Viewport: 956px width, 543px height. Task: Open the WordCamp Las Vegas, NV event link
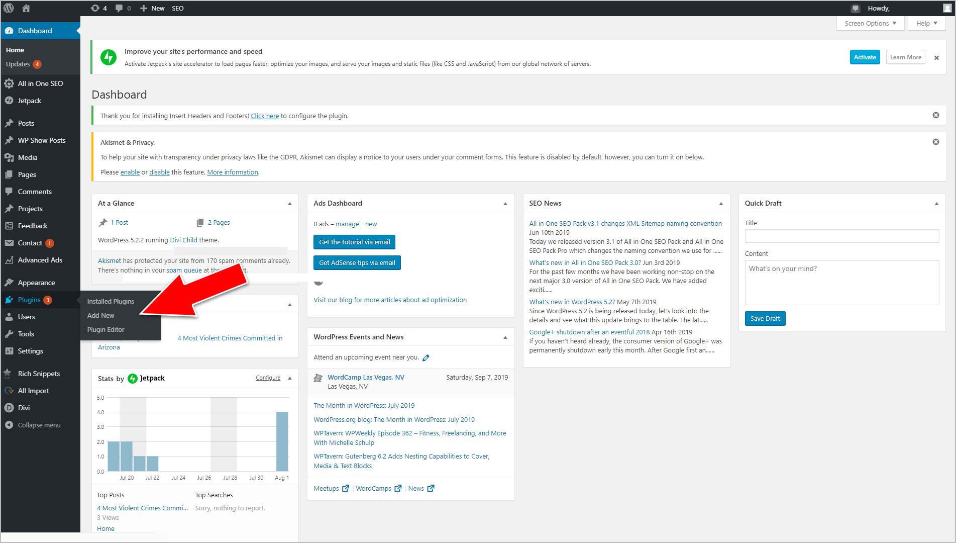366,377
